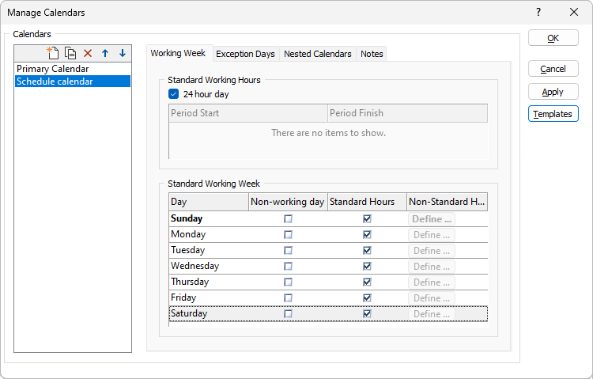Delete the selected calendar with the red X icon
Screen dimensions: 593x379
tap(88, 53)
